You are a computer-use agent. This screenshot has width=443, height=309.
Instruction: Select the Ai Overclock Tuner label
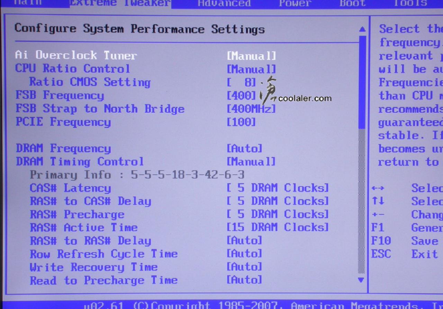tap(76, 55)
